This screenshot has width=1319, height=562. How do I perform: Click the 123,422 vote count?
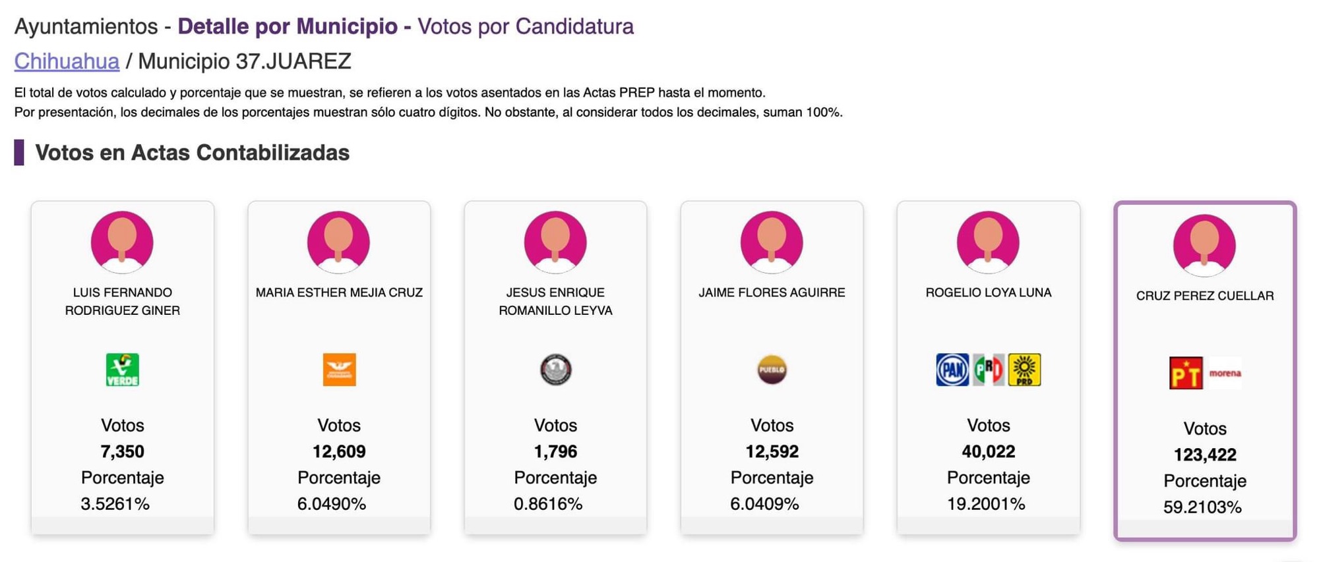click(1204, 455)
